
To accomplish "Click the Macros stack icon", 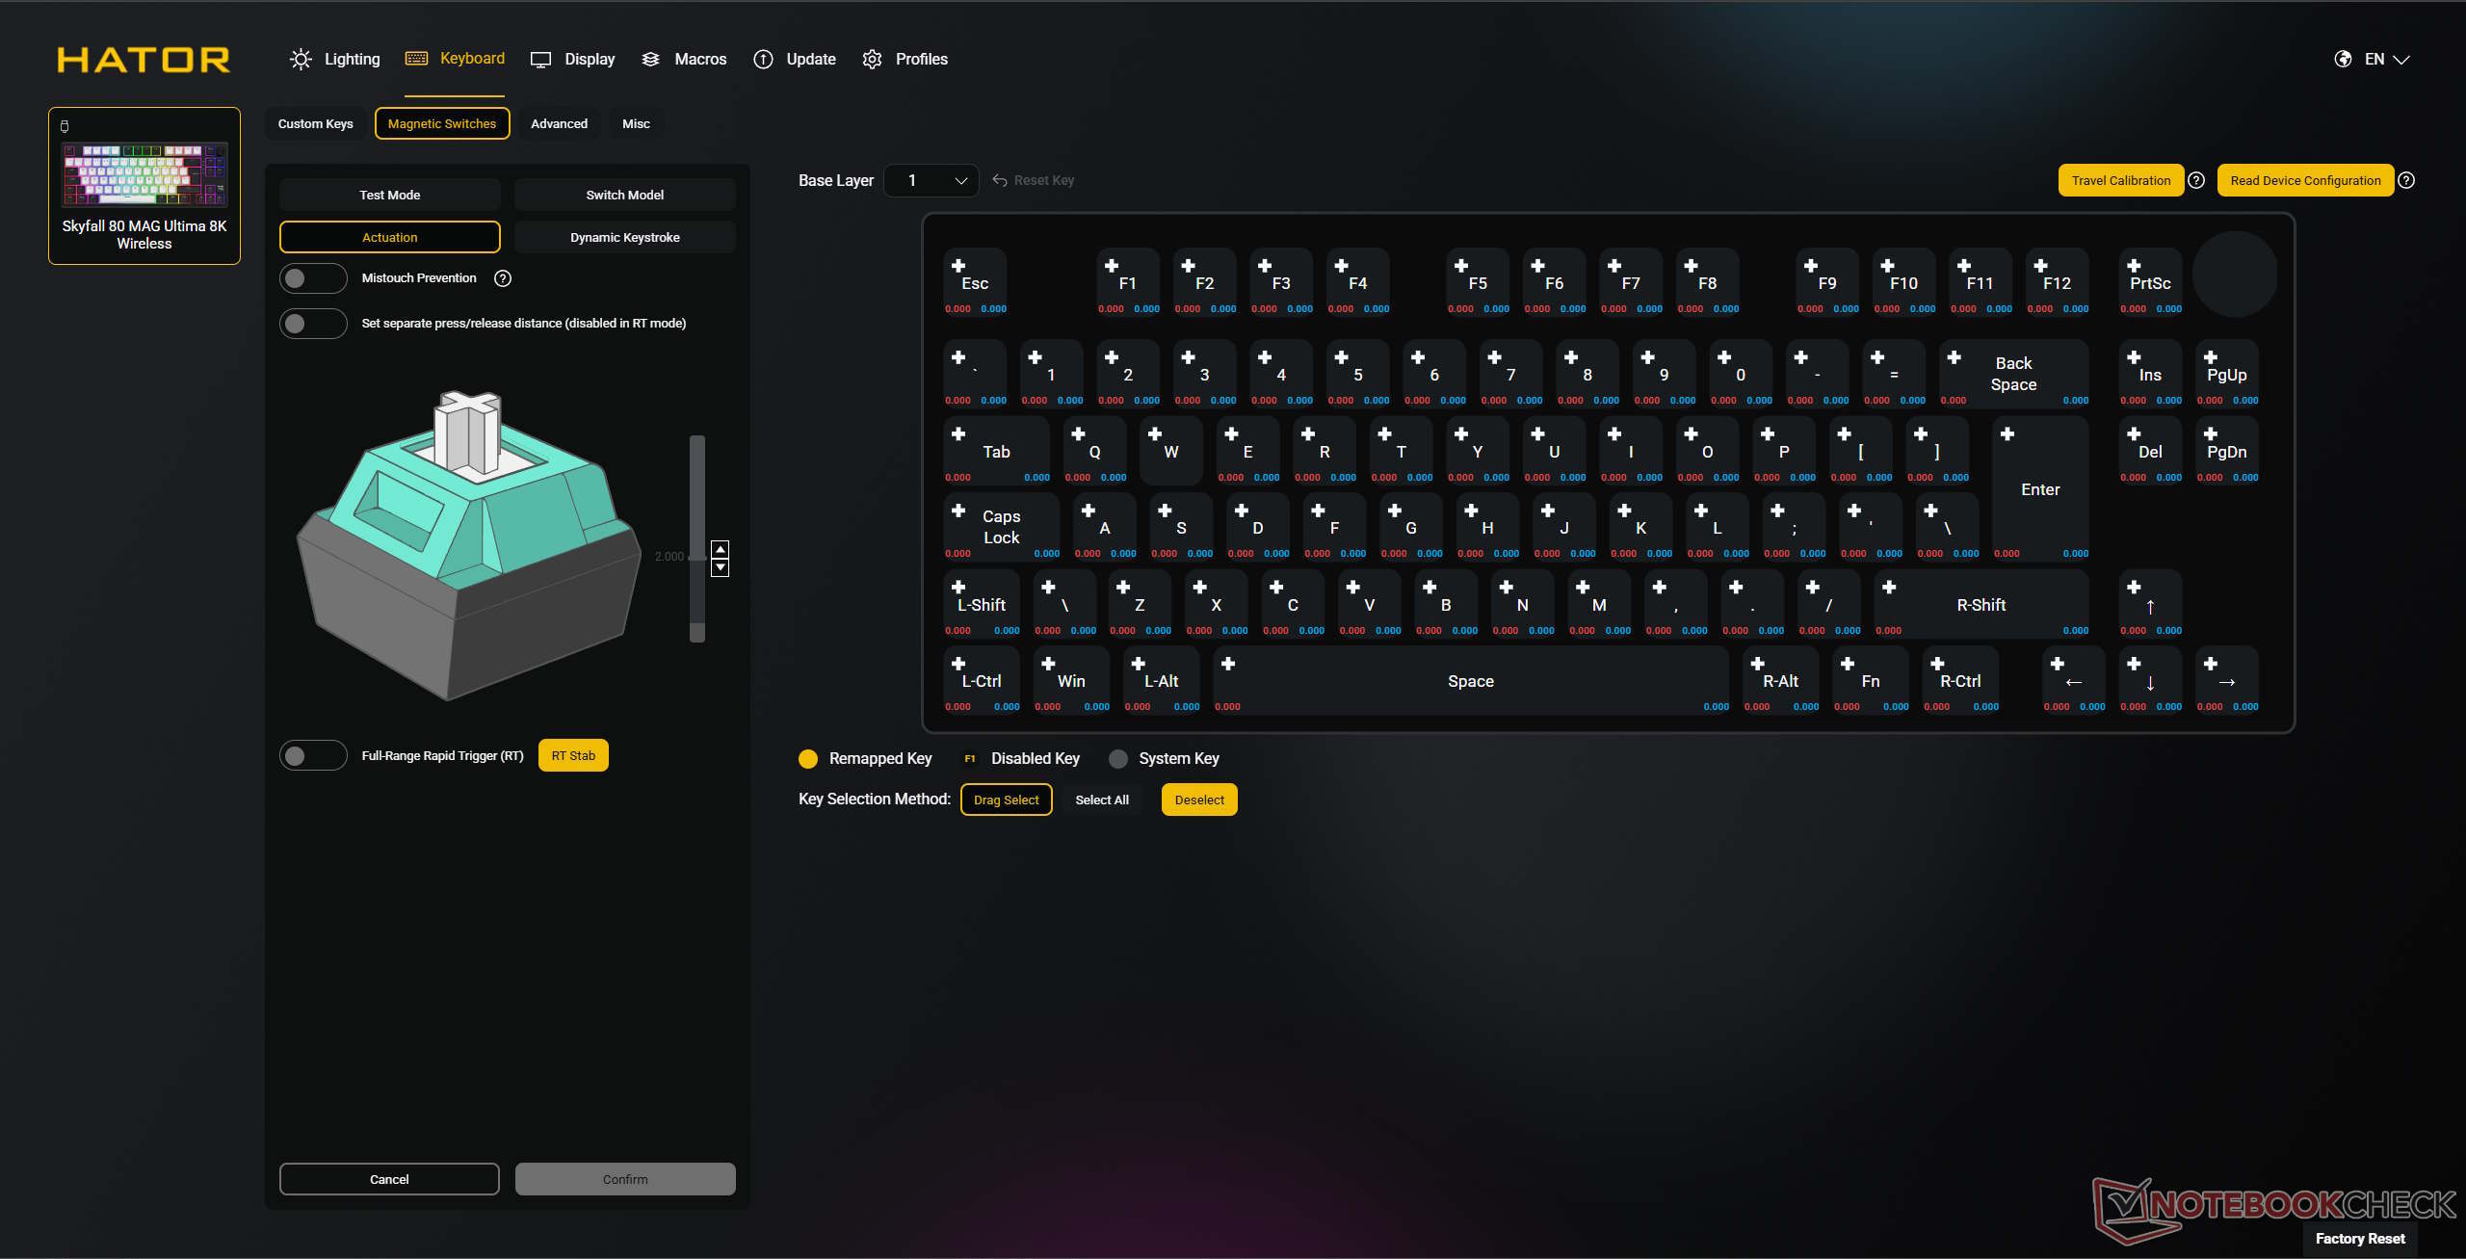I will (x=651, y=60).
